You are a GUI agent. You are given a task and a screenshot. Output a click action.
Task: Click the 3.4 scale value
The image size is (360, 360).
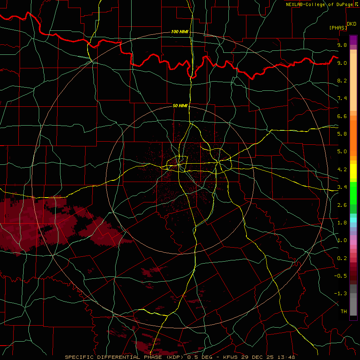[x=342, y=187]
